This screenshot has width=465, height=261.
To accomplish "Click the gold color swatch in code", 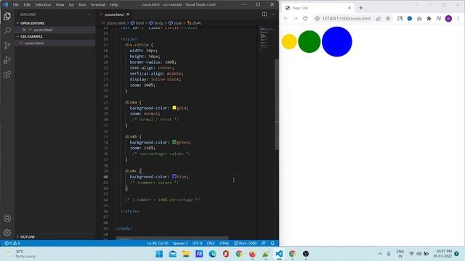I will coord(174,108).
